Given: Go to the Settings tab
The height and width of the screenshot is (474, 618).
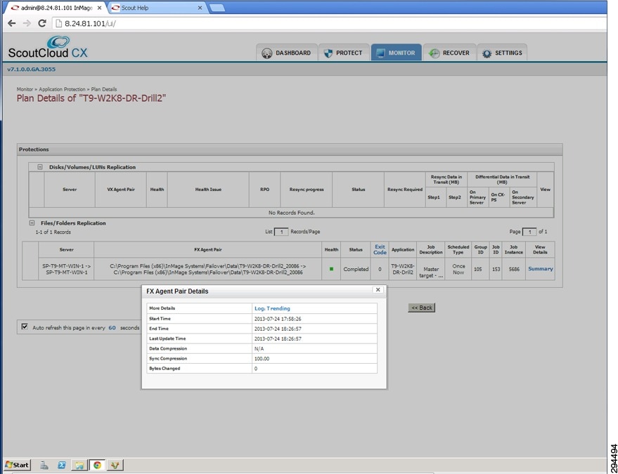Looking at the screenshot, I should click(502, 53).
